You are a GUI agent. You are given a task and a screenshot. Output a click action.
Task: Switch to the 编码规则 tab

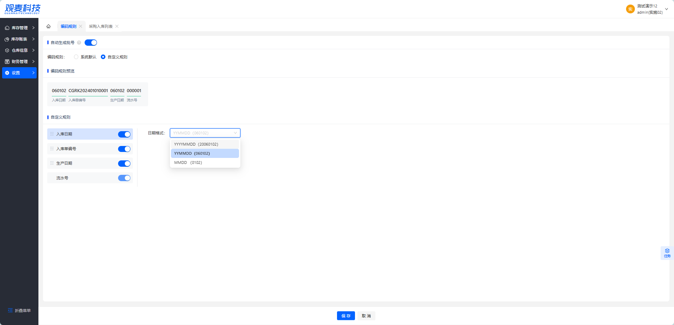point(68,26)
